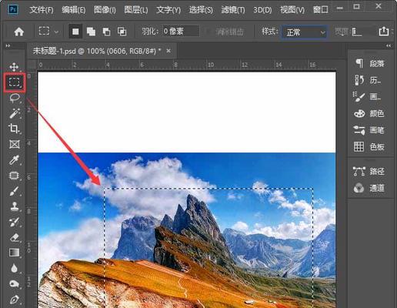Select the Gradient tool
This screenshot has height=308, width=397.
pos(14,253)
